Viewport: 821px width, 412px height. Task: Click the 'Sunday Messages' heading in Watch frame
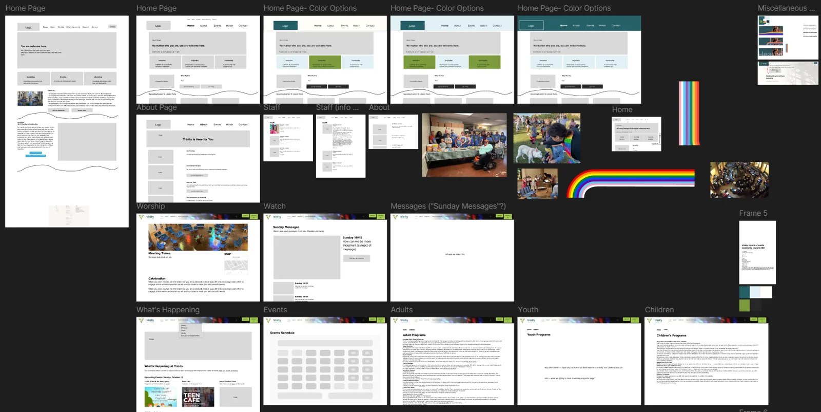click(x=286, y=227)
